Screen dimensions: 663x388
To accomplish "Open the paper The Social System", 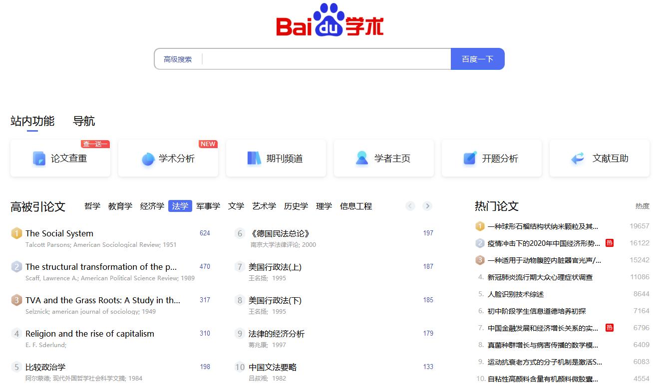I will [59, 233].
